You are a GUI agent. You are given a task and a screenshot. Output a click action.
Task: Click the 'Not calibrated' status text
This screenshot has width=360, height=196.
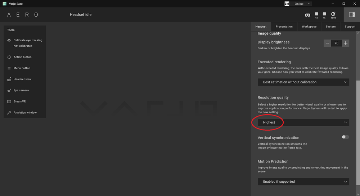click(x=23, y=46)
